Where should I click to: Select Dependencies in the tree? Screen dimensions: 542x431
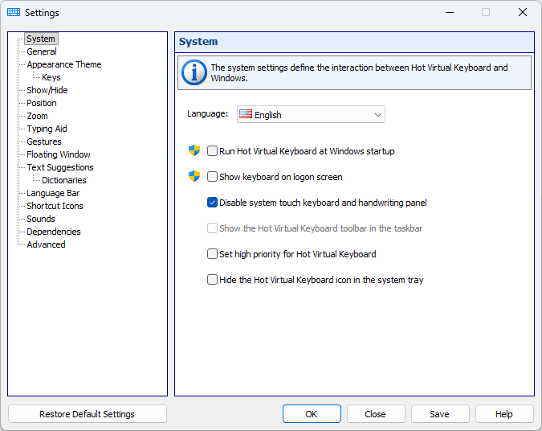coord(54,232)
